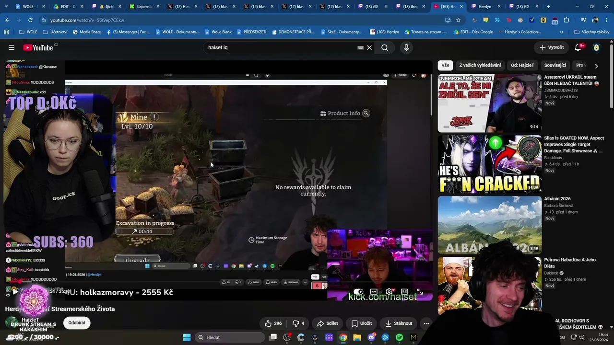This screenshot has width=614, height=345.
Task: Select the 'Od: HajzleT' chip
Action: [522, 65]
